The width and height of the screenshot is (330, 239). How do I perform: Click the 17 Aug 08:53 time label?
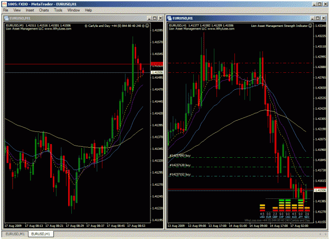point(136,226)
